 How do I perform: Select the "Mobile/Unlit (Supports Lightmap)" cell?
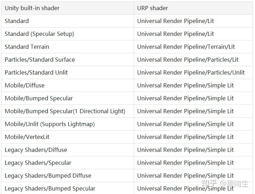[50, 124]
